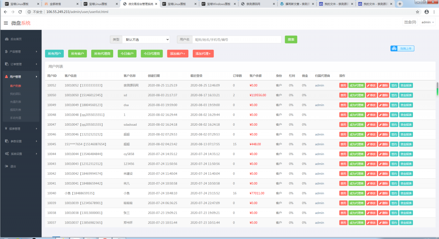Expand the 报表管理 sidebar menu arrow
Screen dimensions: 439x239
[x=36, y=128]
